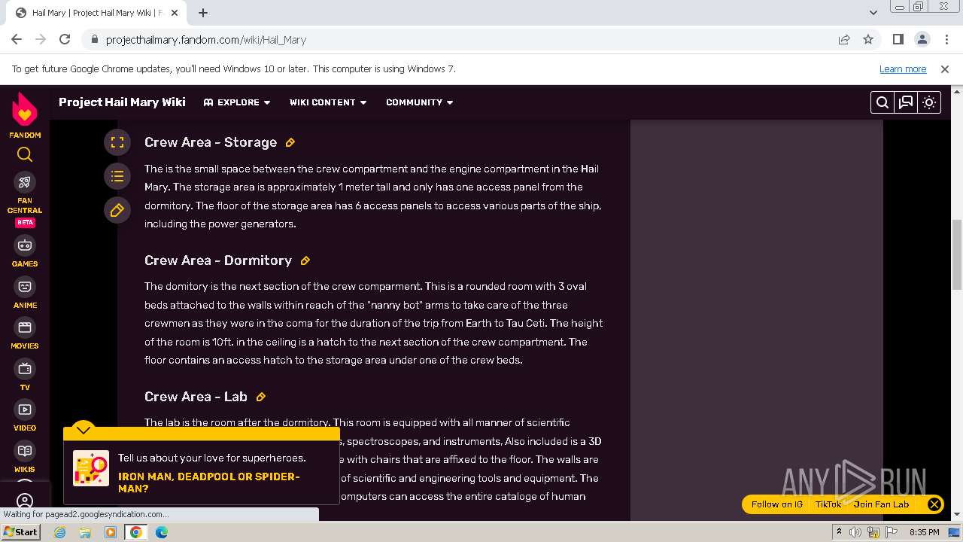Open volume control in system tray
This screenshot has height=542, width=963.
(x=855, y=532)
